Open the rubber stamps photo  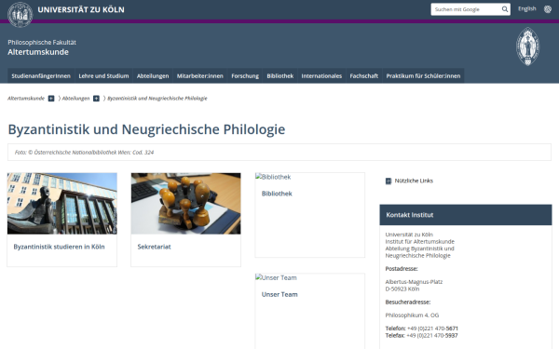[185, 203]
